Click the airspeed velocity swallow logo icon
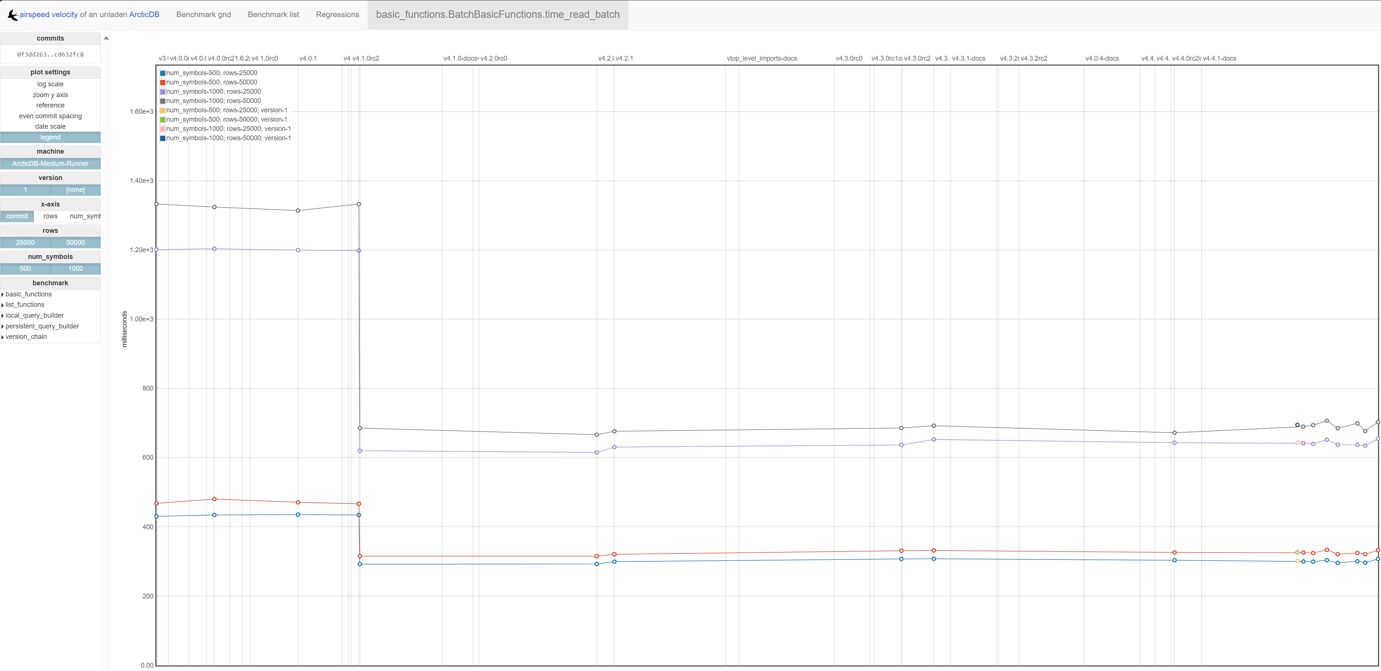This screenshot has height=671, width=1381. [x=12, y=15]
